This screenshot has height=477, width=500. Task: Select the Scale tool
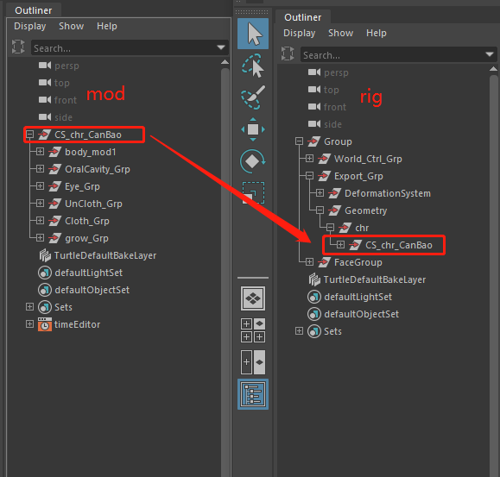click(253, 192)
